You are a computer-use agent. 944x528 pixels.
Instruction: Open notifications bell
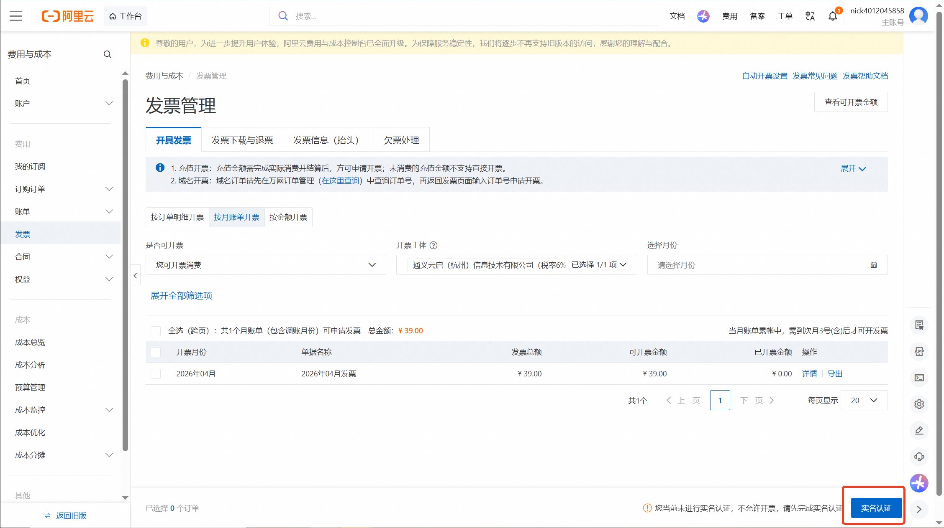click(x=833, y=16)
